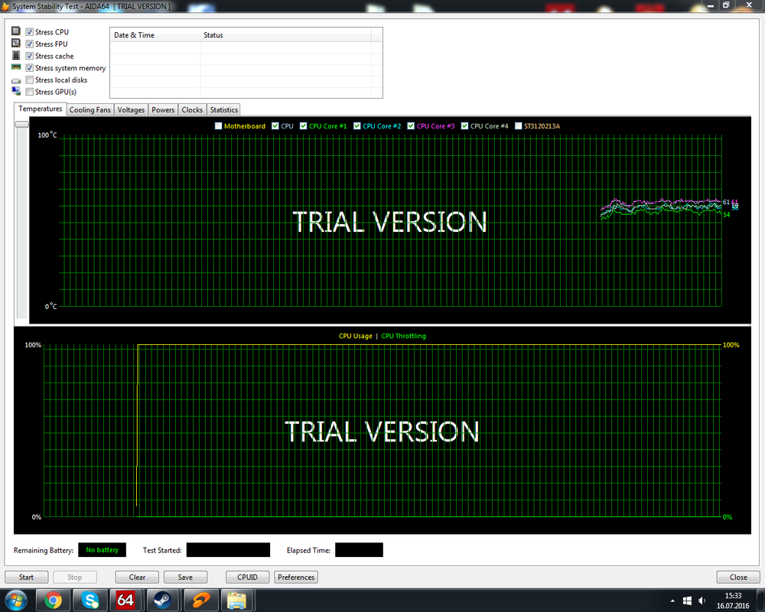Switch to the Cooling Fans tab
The width and height of the screenshot is (765, 612).
(90, 110)
